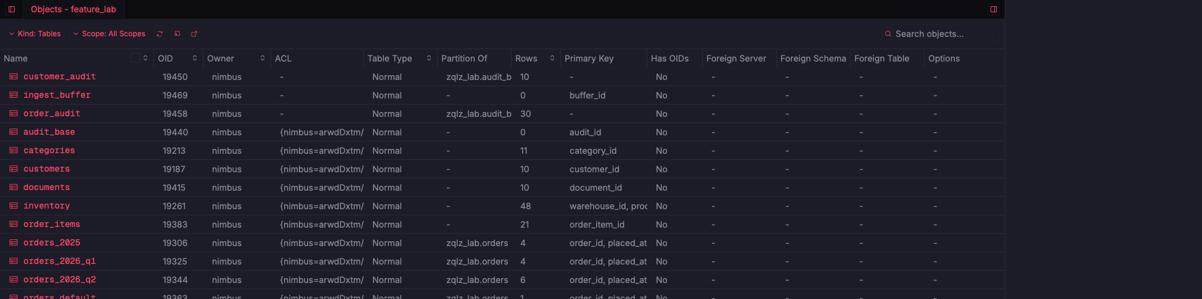The image size is (1202, 299).
Task: Click the Foreign Server column header
Action: coord(740,58)
